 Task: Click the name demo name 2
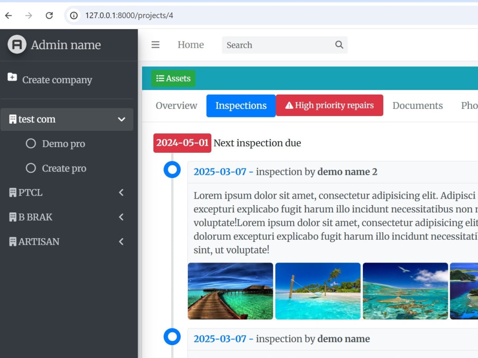tap(347, 172)
